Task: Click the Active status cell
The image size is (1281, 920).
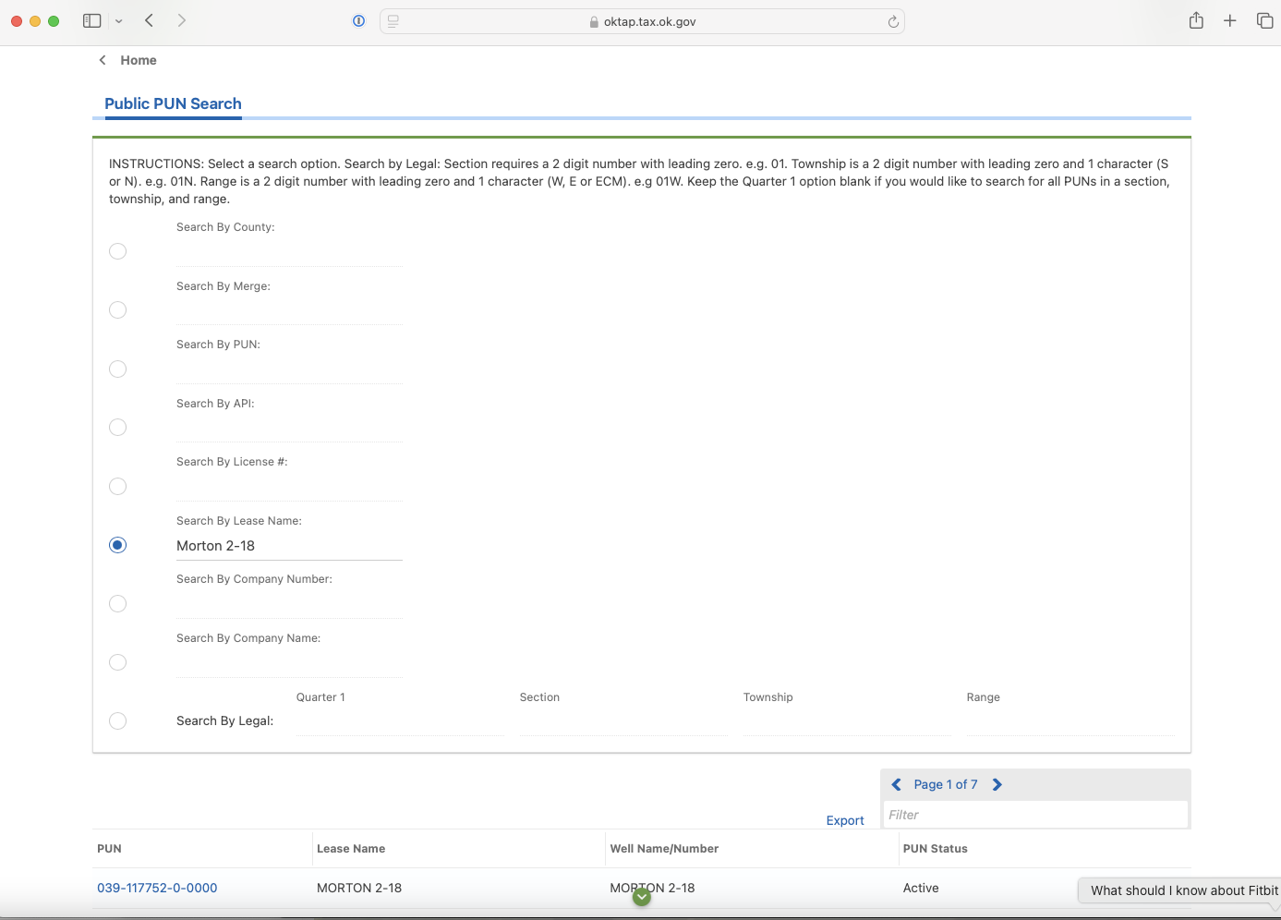Action: click(921, 888)
